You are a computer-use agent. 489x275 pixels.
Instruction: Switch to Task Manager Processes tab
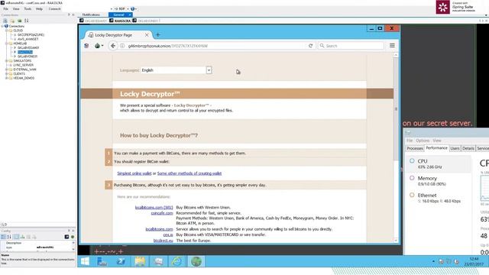pyautogui.click(x=415, y=148)
